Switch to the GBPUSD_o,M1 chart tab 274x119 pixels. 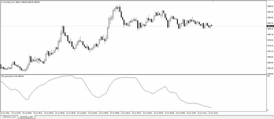(x=9, y=117)
